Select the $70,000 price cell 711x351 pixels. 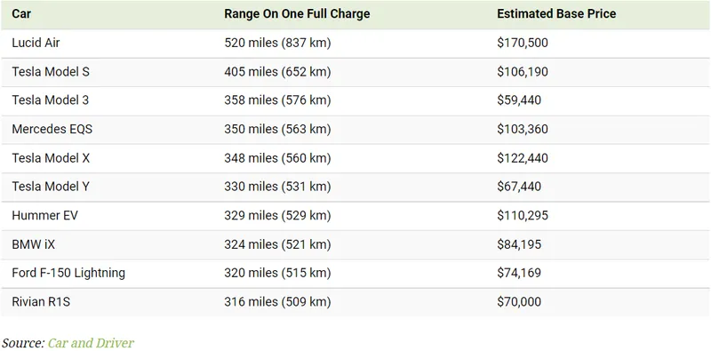point(519,302)
